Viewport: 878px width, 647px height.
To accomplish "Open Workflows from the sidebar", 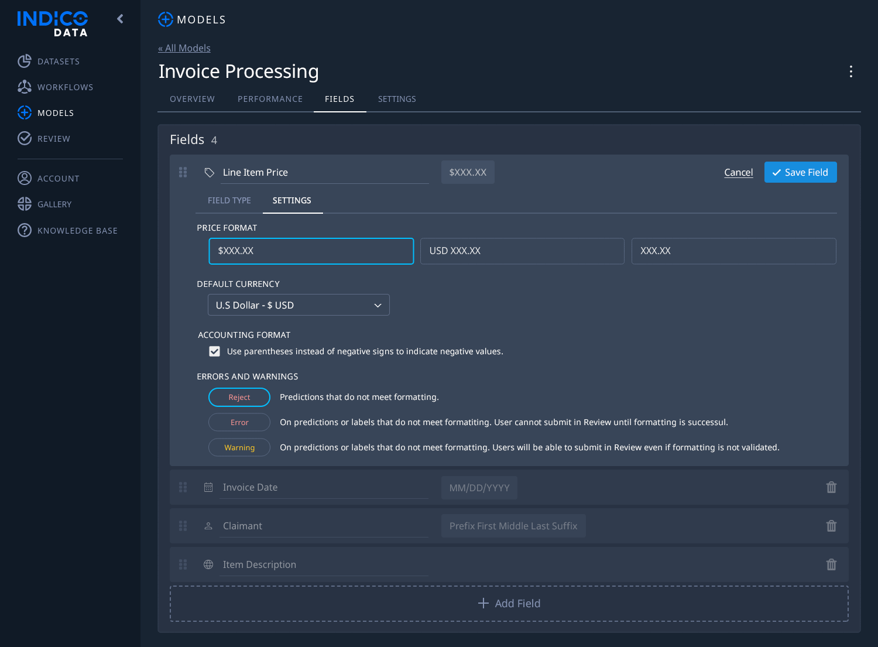I will click(56, 87).
